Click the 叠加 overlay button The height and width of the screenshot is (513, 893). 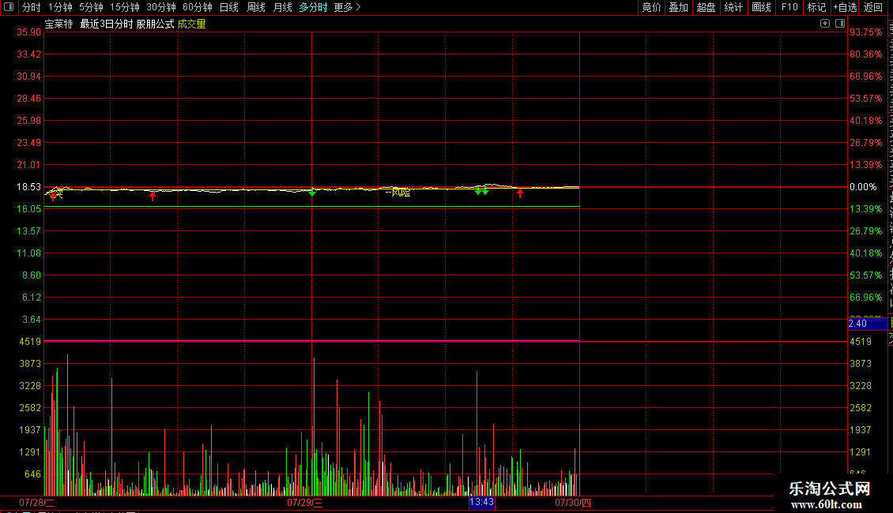pyautogui.click(x=678, y=7)
